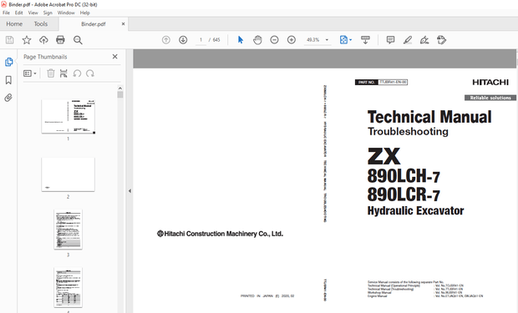Switch to the Home tab
Viewport: 518px width, 313px height.
click(x=14, y=24)
